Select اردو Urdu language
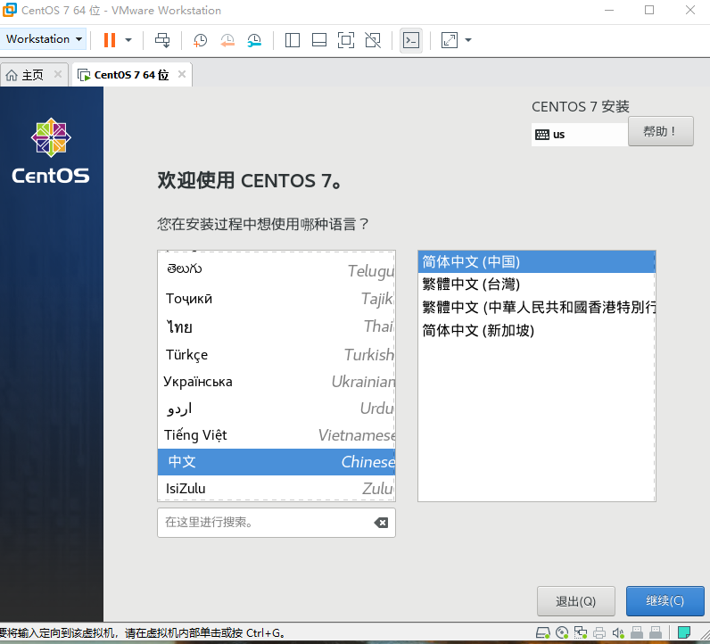Viewport: 710px width, 644px height. (277, 408)
